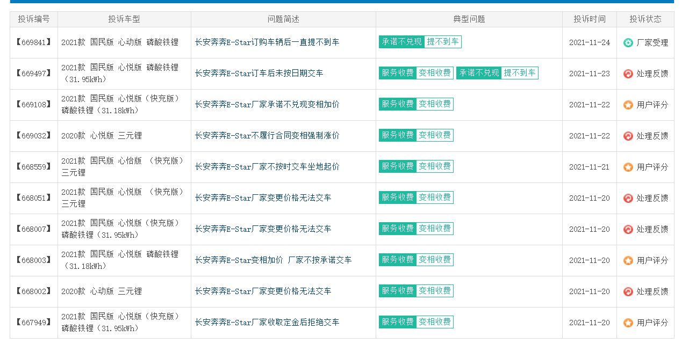This screenshot has height=344, width=696.
Task: Click 提不到车 tag in row 669497
Action: click(520, 73)
